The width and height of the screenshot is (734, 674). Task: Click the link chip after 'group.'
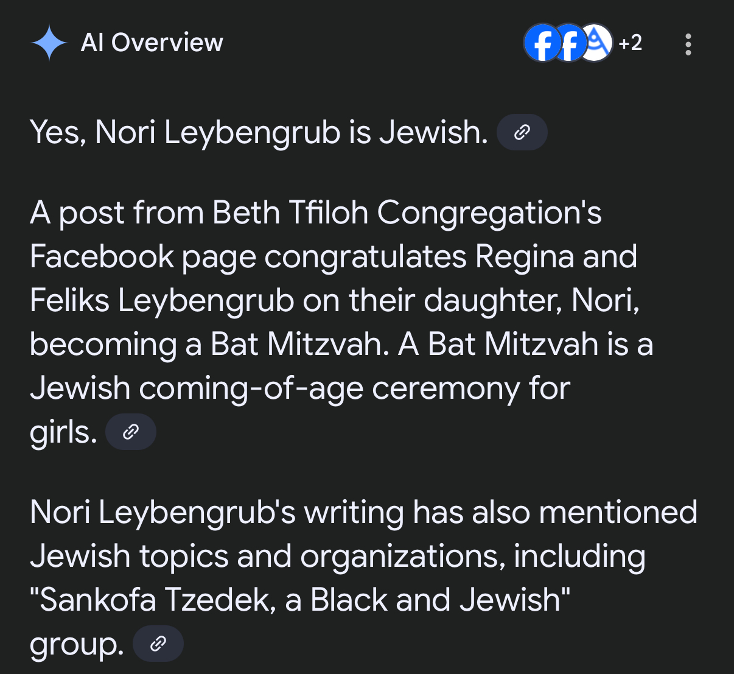tap(158, 644)
